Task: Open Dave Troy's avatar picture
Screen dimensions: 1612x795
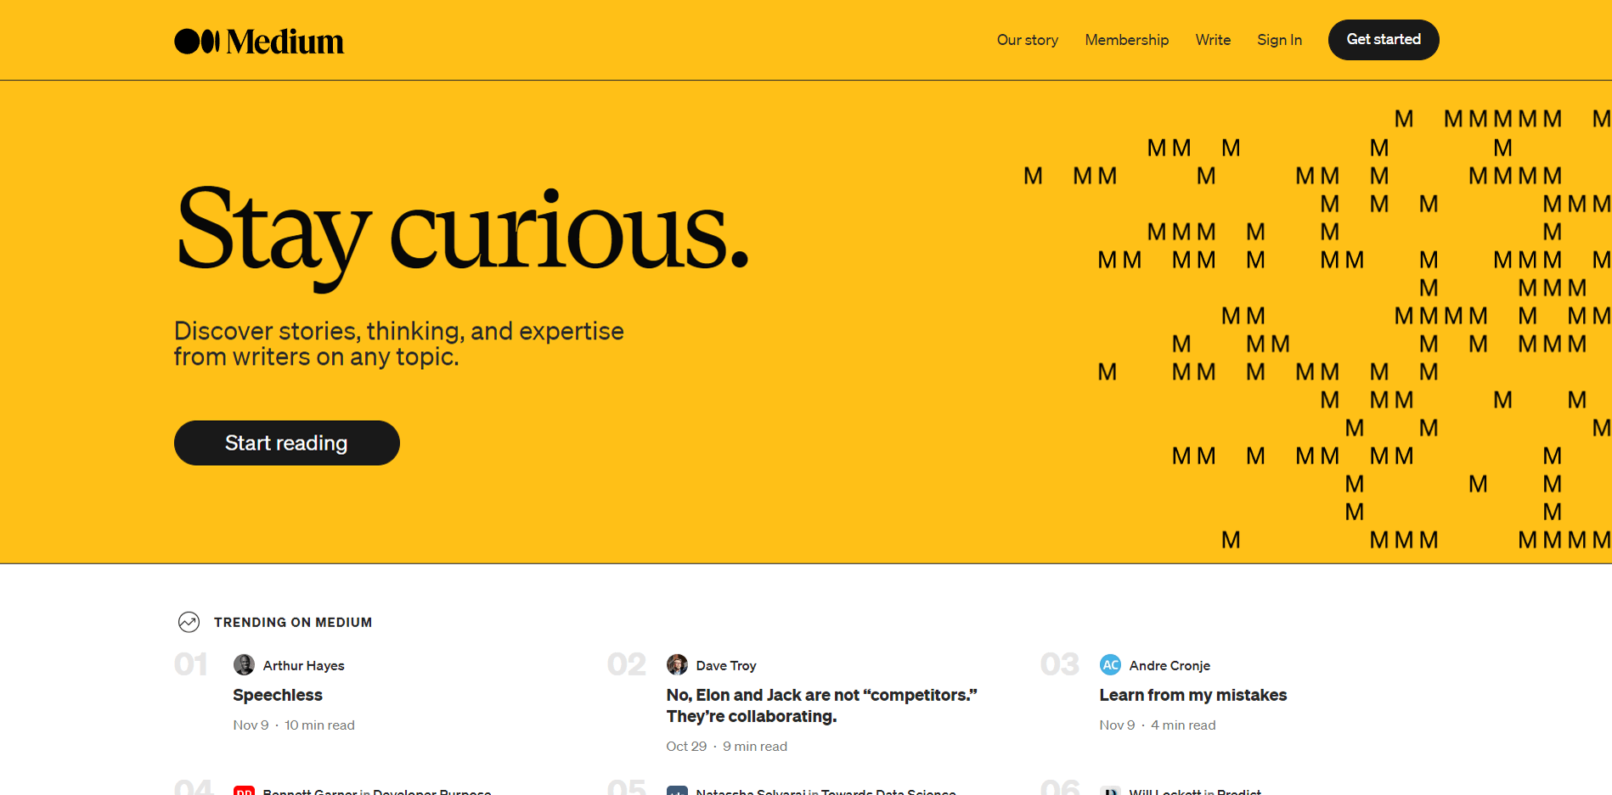Action: (x=677, y=664)
